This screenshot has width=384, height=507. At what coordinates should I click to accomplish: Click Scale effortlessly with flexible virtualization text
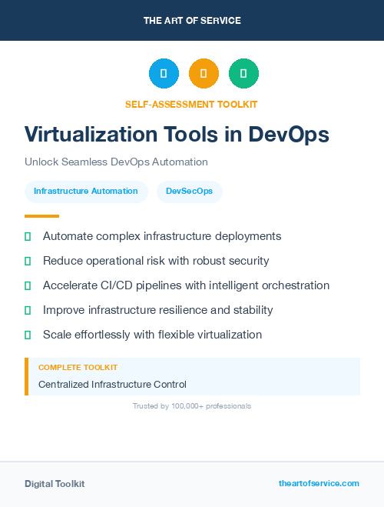click(x=152, y=335)
